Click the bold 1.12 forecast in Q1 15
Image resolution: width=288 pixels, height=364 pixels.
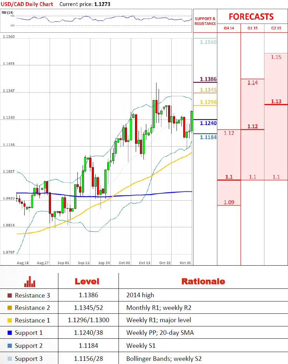(x=252, y=126)
